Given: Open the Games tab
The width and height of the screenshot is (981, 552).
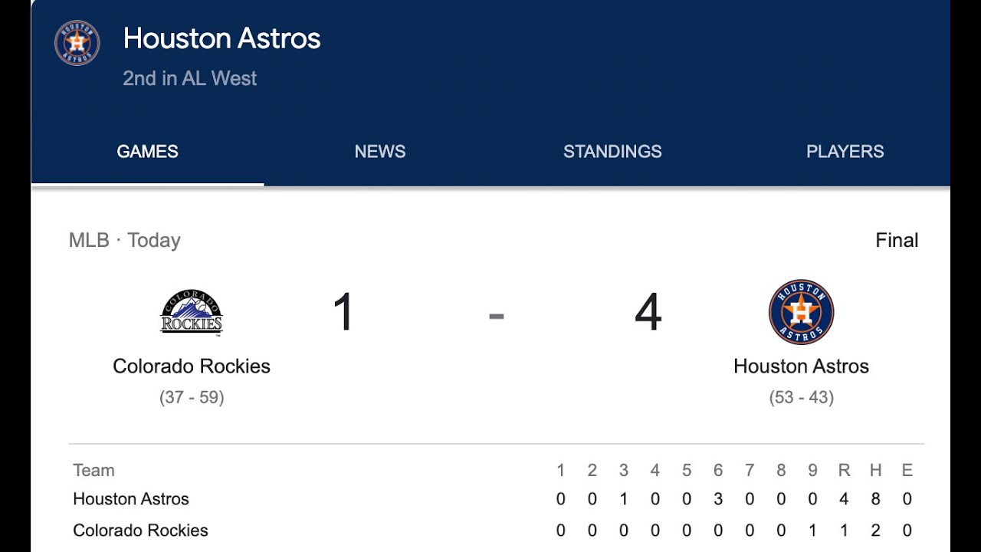Looking at the screenshot, I should [147, 152].
